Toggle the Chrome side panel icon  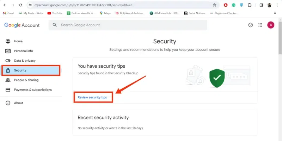tap(261, 5)
